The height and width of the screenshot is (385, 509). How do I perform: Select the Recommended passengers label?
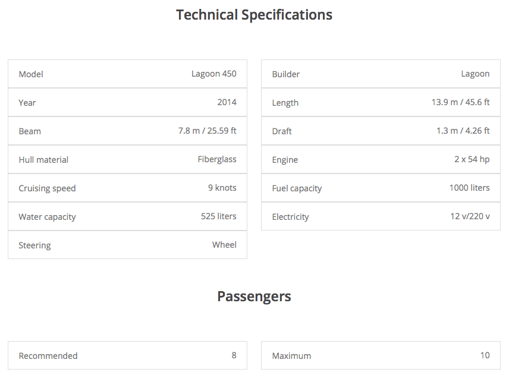[48, 355]
